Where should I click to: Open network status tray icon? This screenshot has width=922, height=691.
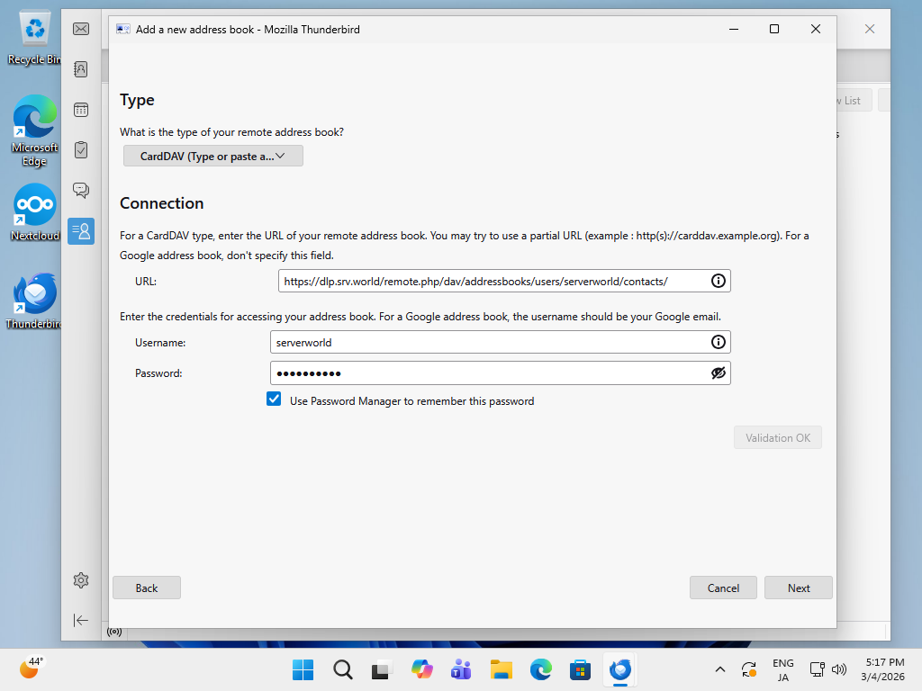click(x=817, y=669)
